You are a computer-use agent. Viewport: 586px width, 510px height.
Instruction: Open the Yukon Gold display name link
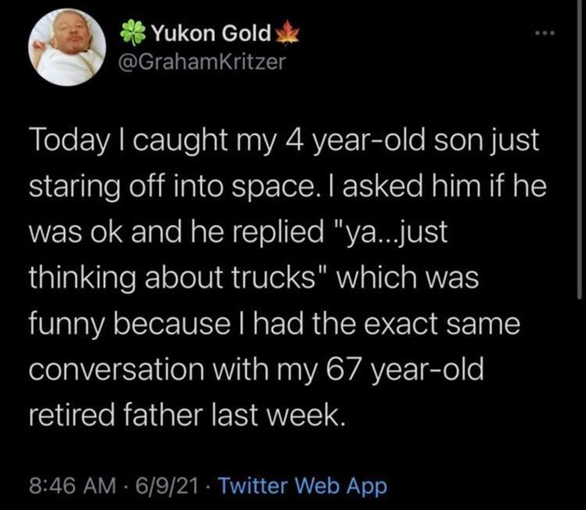pyautogui.click(x=209, y=33)
